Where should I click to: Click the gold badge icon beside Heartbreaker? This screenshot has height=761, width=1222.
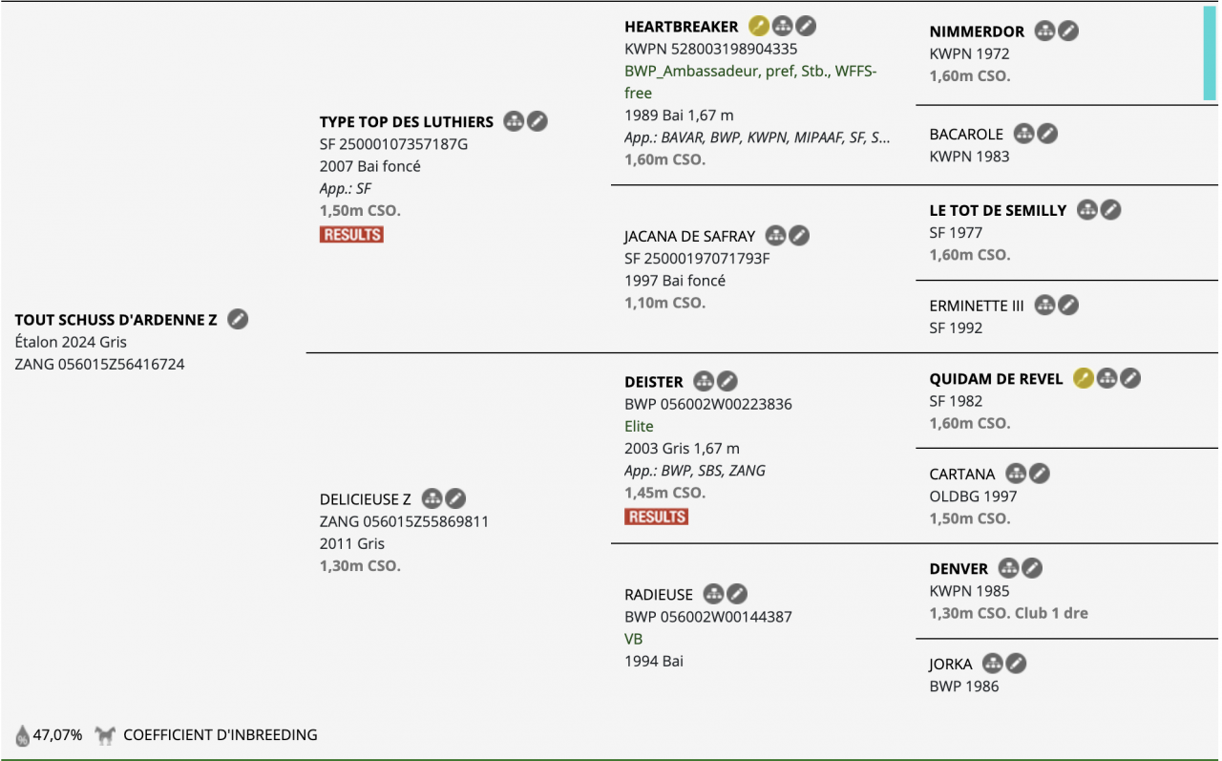coord(759,27)
